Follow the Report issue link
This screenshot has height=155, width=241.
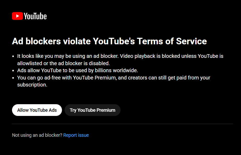[x=76, y=135]
